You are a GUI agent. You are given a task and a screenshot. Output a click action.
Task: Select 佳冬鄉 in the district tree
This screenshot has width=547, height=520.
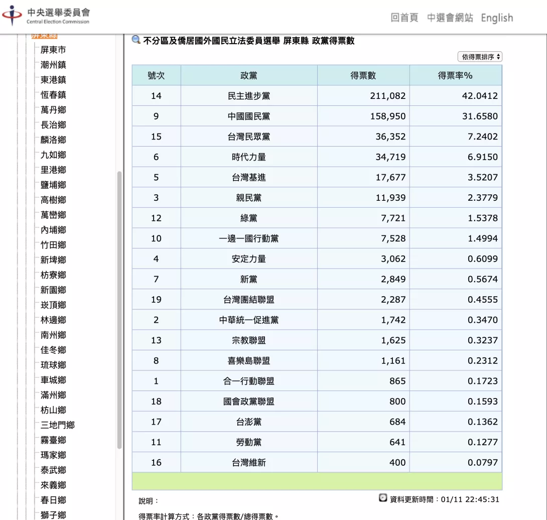tap(53, 350)
